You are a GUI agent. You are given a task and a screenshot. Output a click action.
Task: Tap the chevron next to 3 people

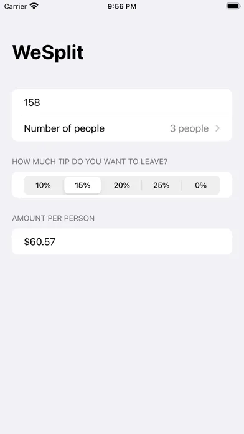(217, 128)
